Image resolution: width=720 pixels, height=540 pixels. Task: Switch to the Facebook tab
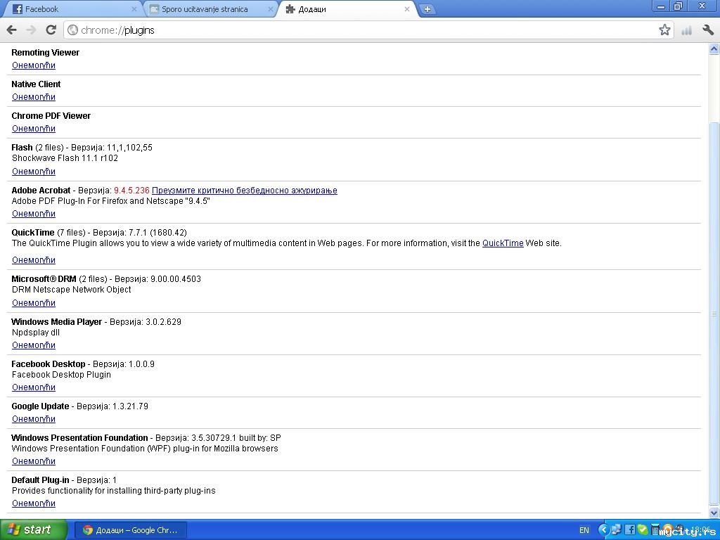(72, 9)
